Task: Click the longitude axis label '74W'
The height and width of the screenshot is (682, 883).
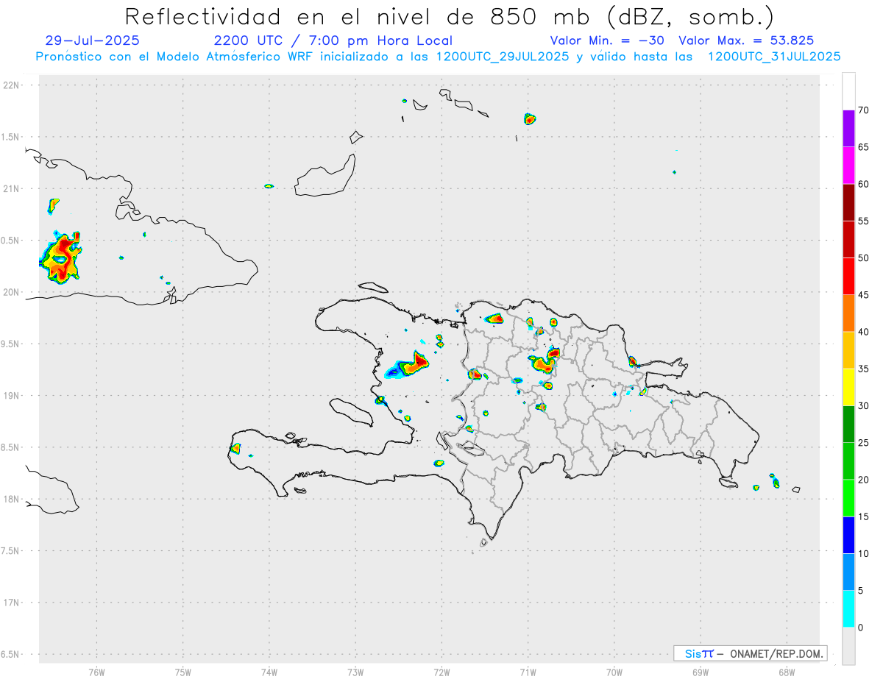Action: pyautogui.click(x=269, y=672)
